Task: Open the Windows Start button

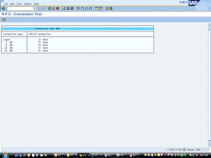Action: [5, 155]
